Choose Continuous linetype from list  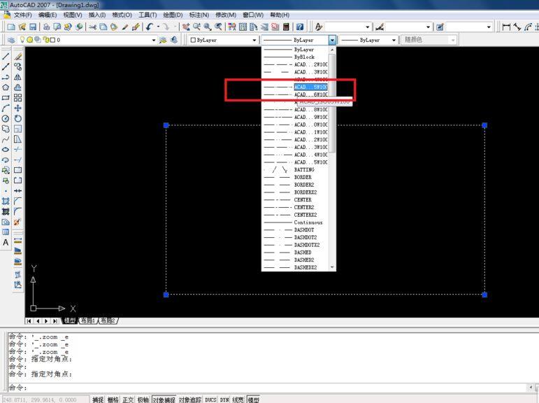(295, 222)
